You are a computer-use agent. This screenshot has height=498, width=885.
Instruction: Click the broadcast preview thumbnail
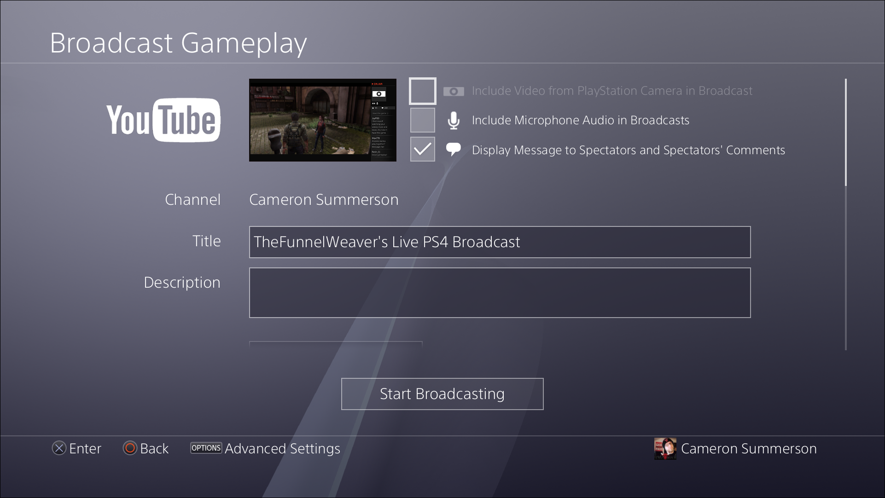(322, 120)
